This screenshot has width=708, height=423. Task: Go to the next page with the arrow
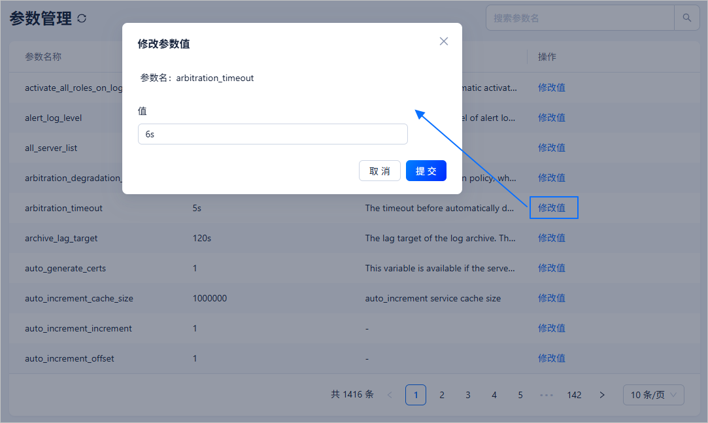(x=601, y=395)
